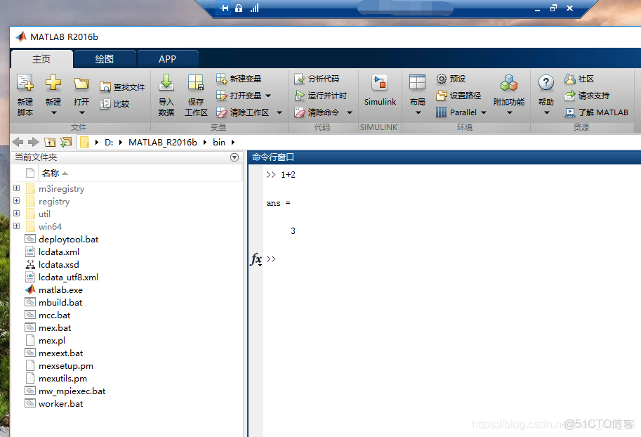
Task: Click Open Variable (打开变量)
Action: click(239, 96)
